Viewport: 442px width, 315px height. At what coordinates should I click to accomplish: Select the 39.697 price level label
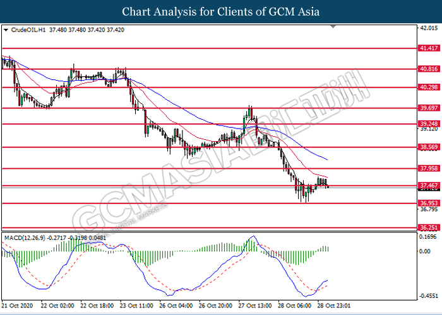[429, 108]
